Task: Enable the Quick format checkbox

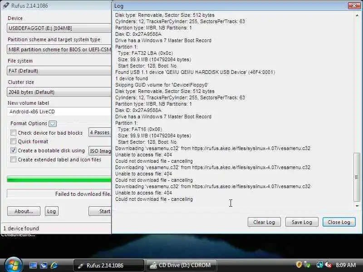Action: (14, 141)
